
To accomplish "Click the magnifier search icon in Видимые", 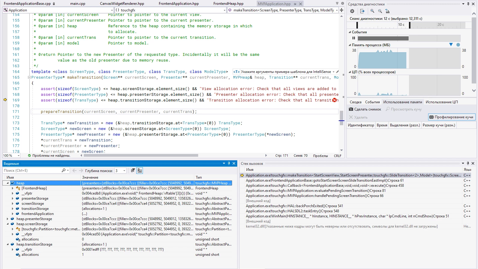I will tap(64, 171).
